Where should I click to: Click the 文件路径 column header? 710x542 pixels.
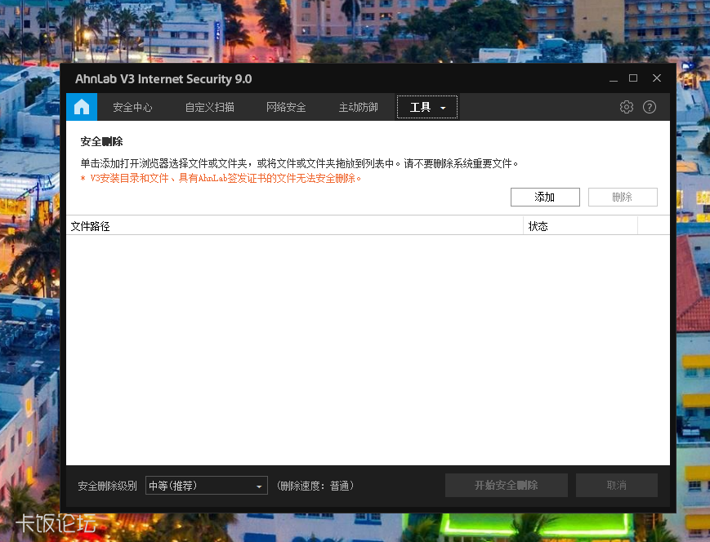[x=90, y=226]
